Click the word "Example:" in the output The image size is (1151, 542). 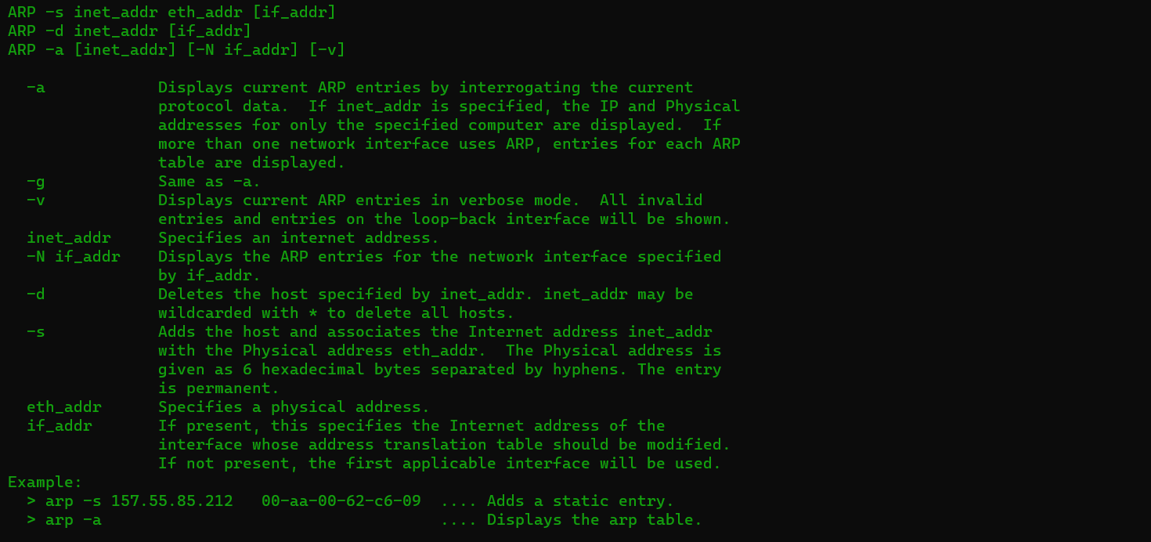point(45,482)
